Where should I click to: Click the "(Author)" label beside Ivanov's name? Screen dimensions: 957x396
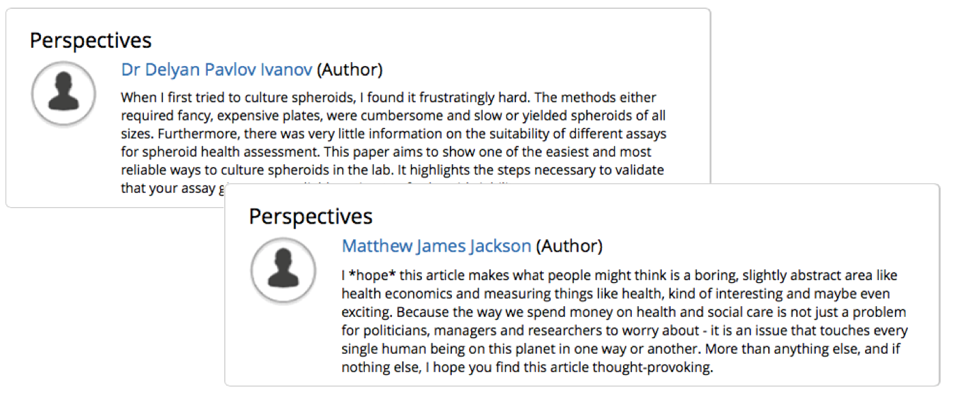click(350, 70)
